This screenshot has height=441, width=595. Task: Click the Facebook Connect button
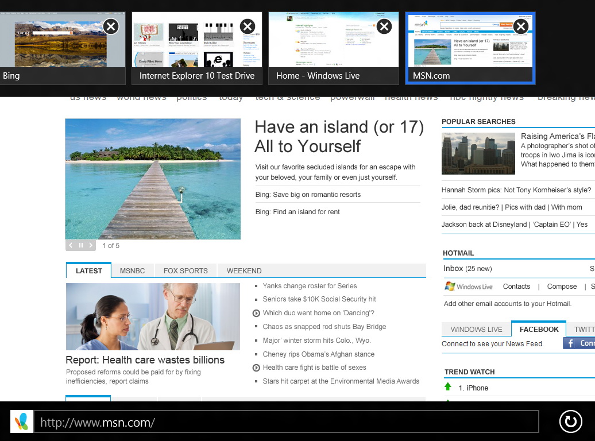[x=579, y=343]
